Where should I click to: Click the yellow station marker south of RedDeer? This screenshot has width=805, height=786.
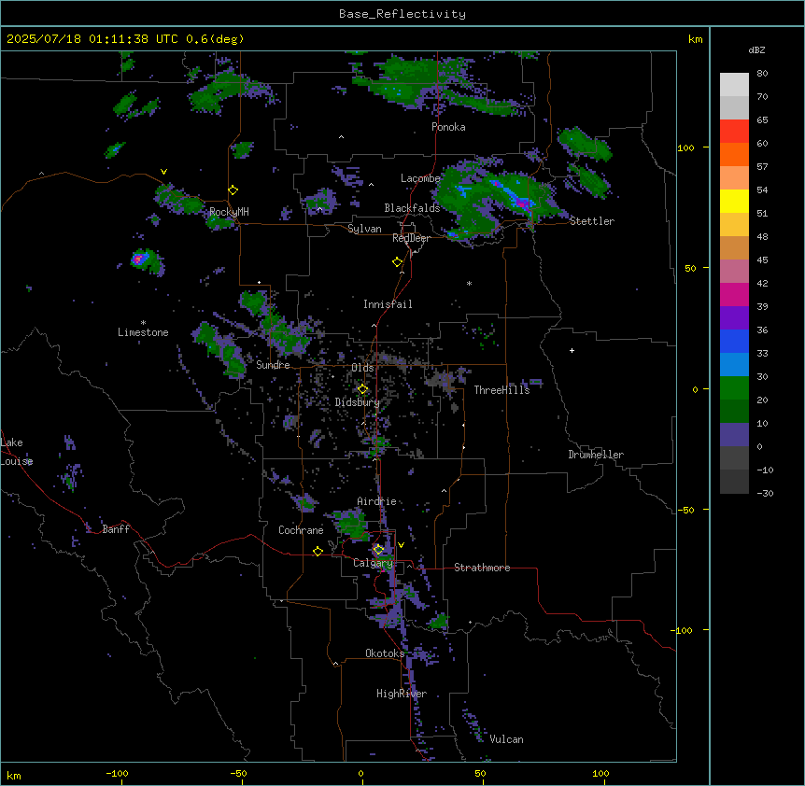(x=398, y=262)
